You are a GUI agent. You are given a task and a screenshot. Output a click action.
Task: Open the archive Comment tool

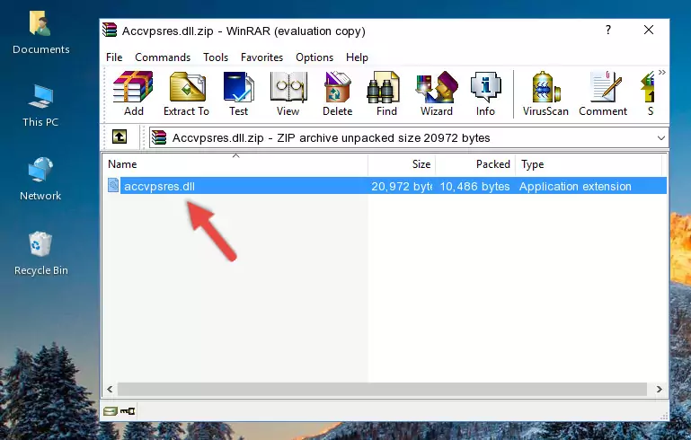(603, 93)
